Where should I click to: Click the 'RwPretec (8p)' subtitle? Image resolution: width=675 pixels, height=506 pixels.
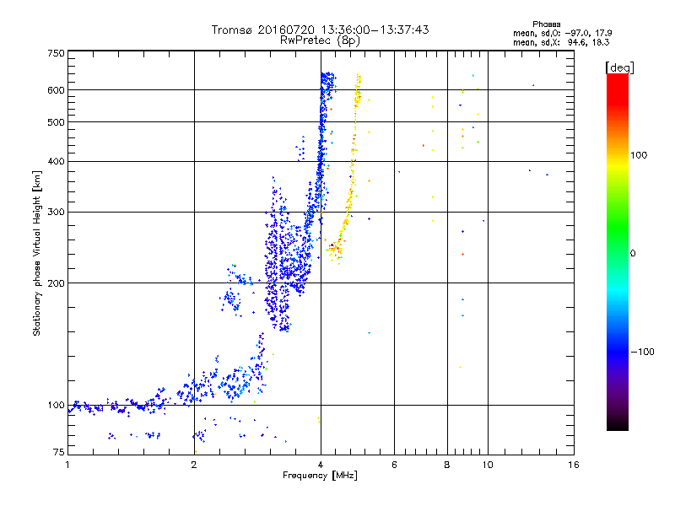320,40
